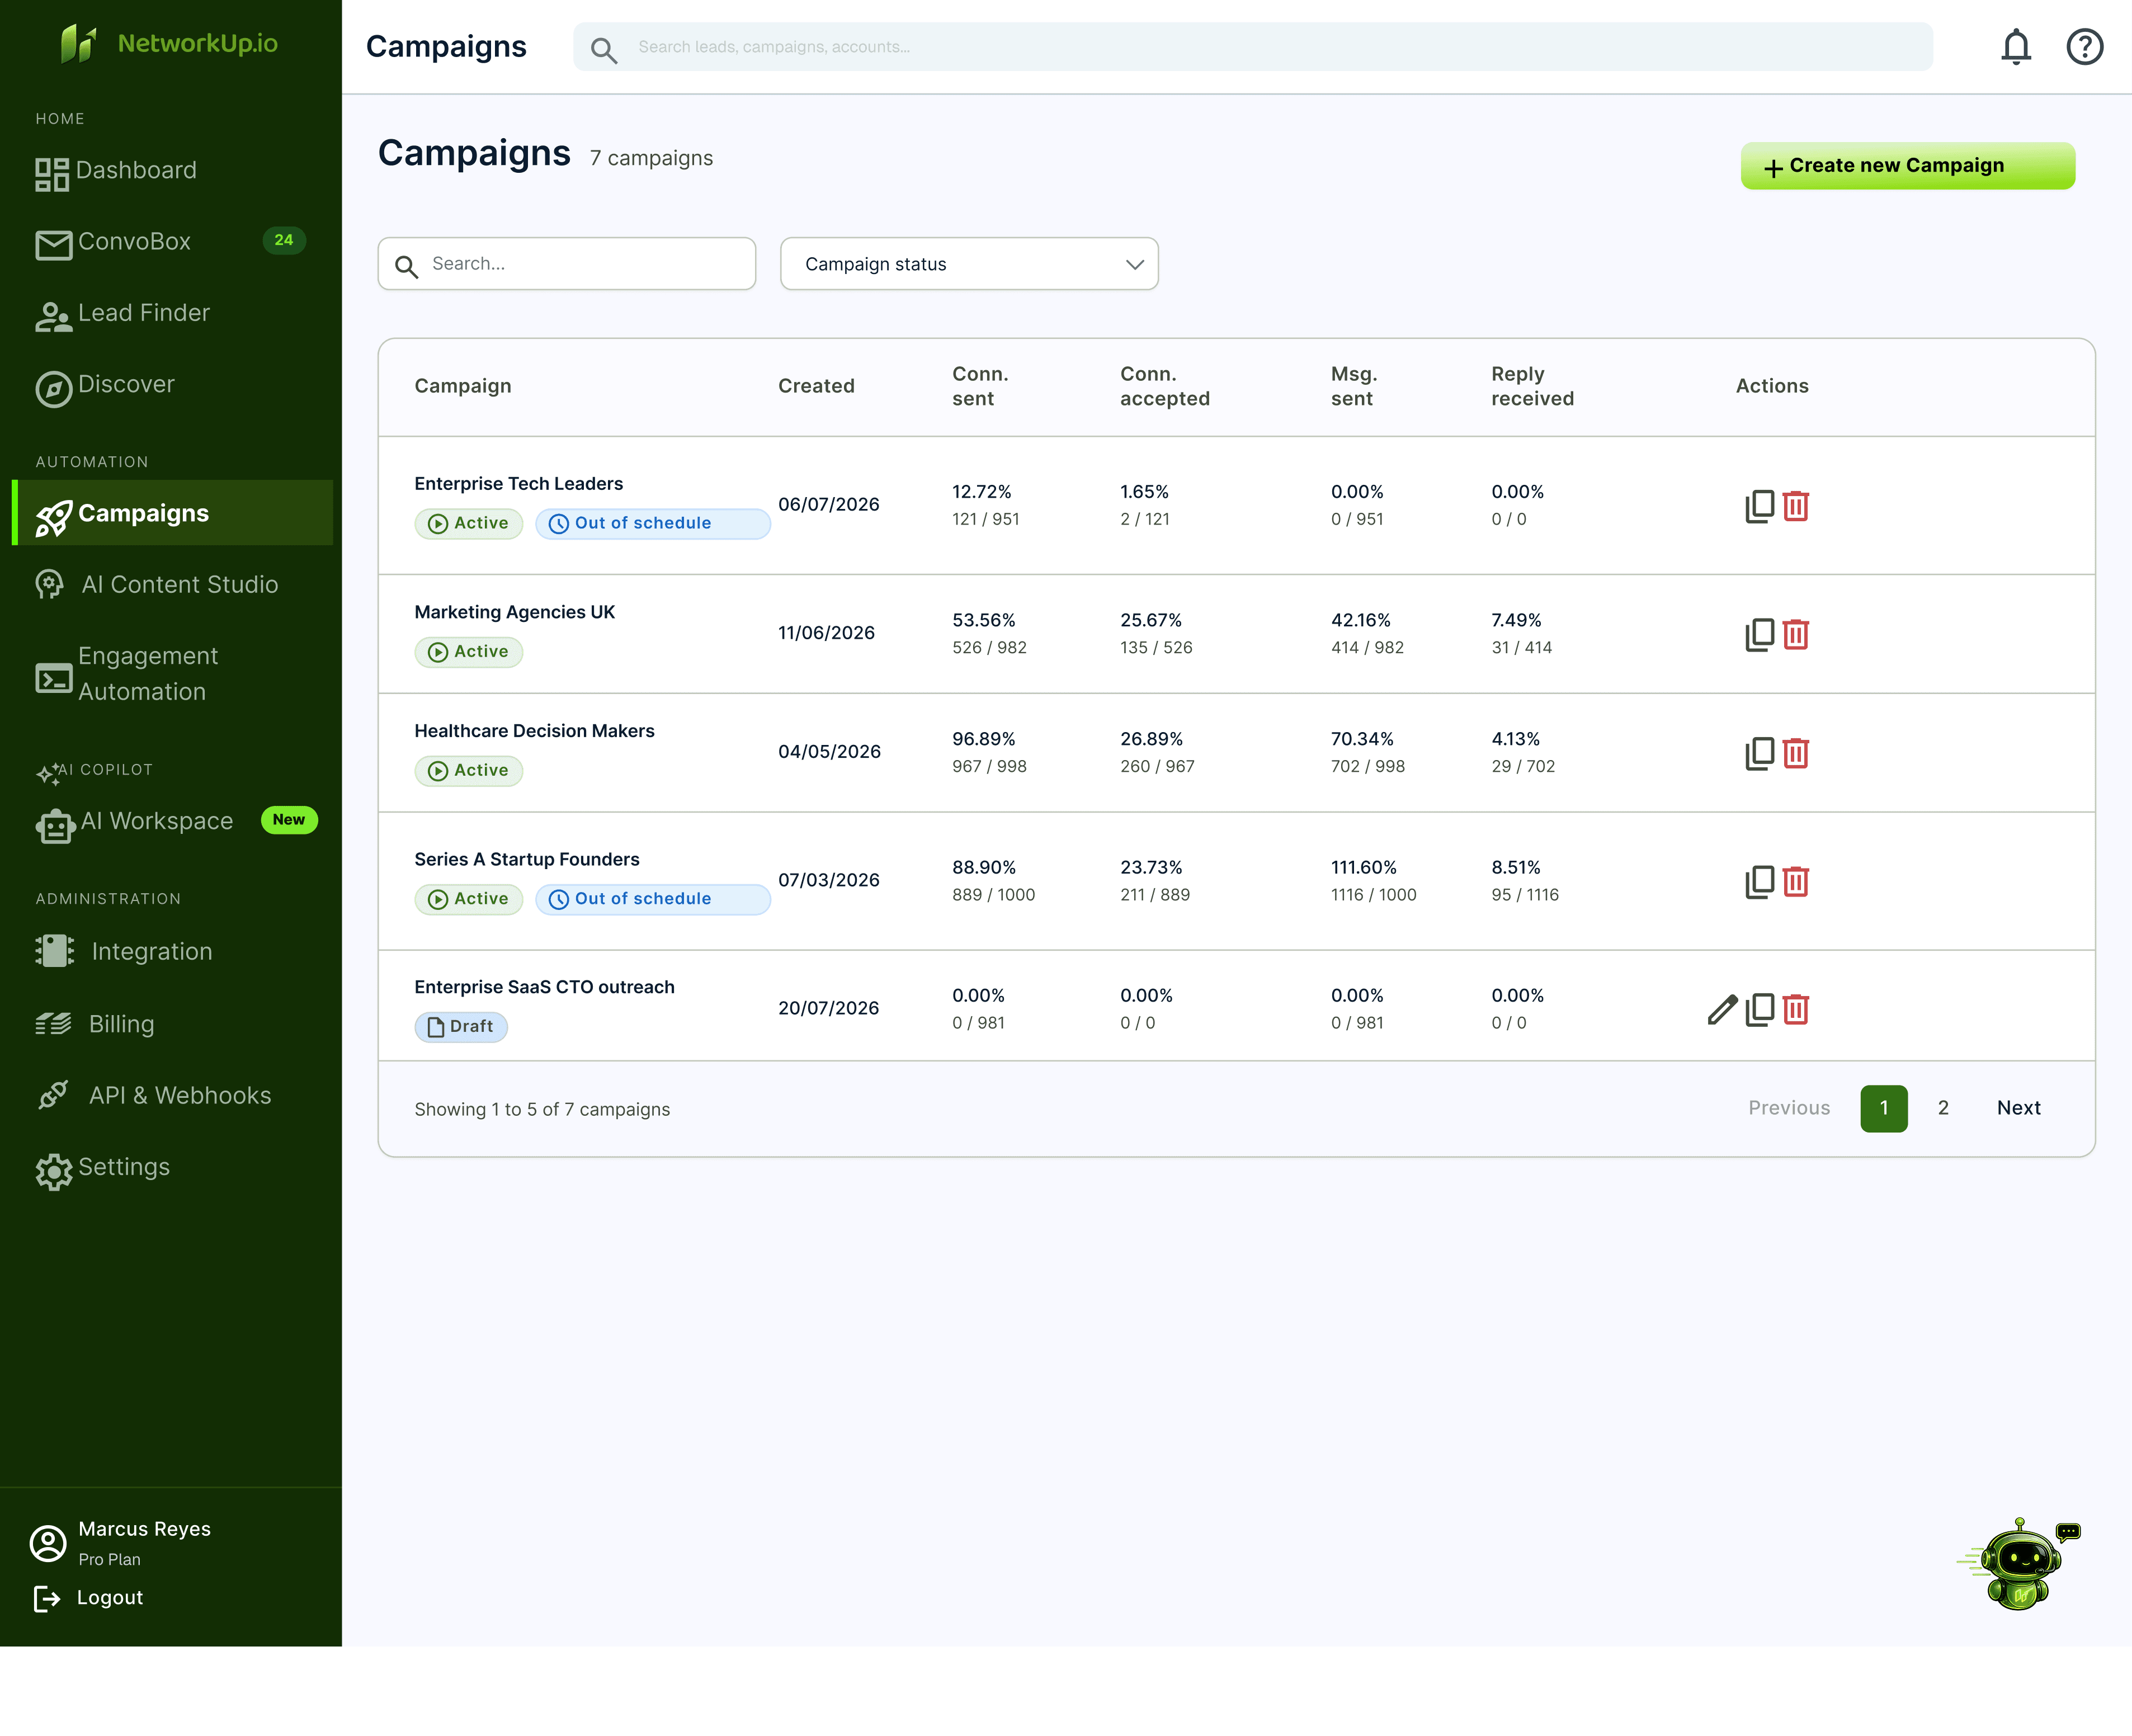Viewport: 2132px width, 1736px height.
Task: Delete the Enterprise Tech Leaders campaign
Action: (1795, 506)
